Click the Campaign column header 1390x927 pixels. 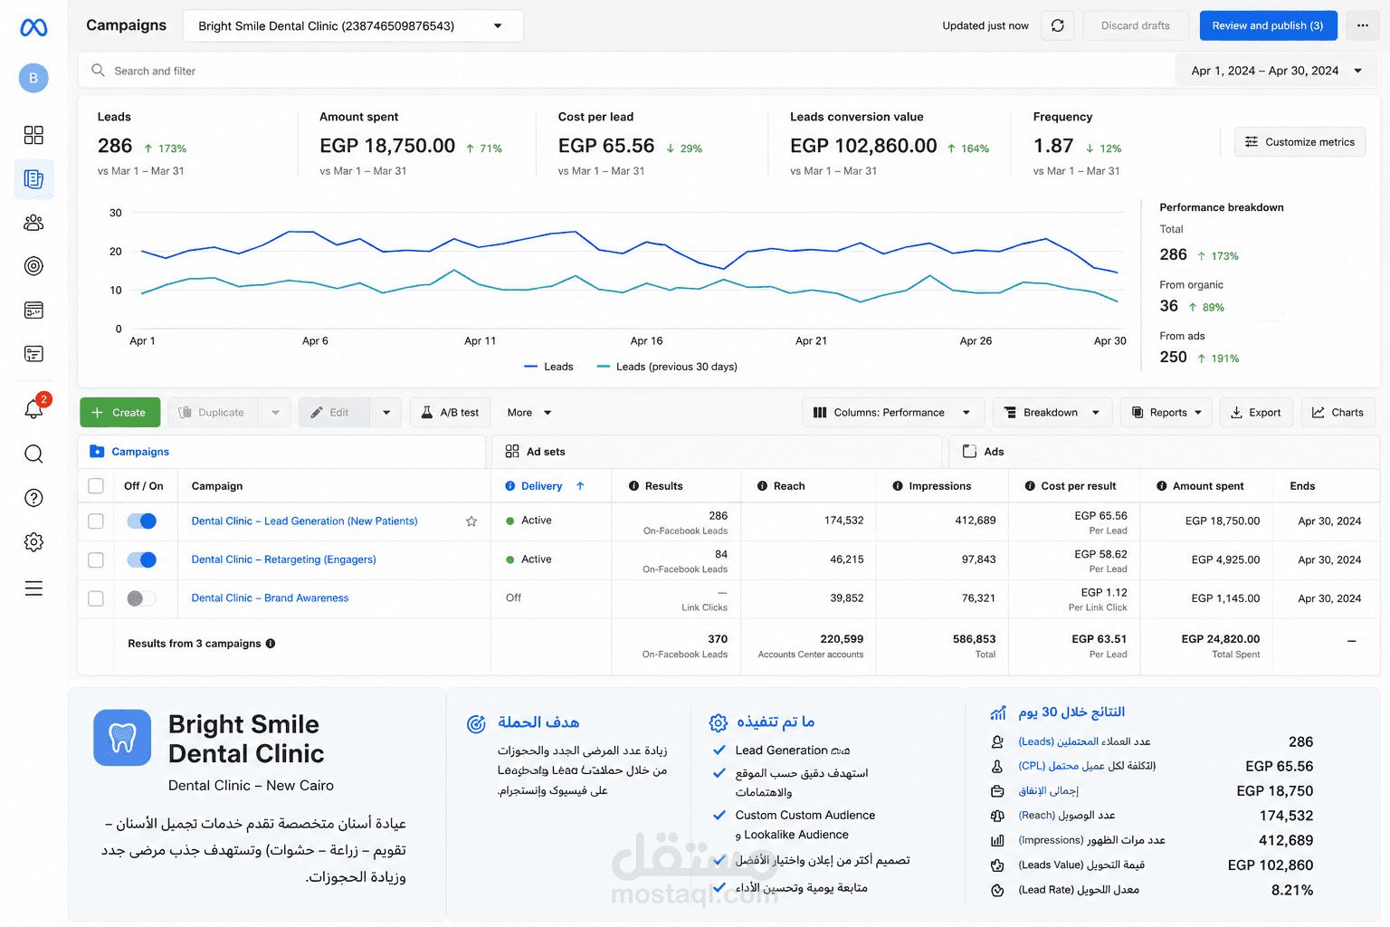(217, 486)
